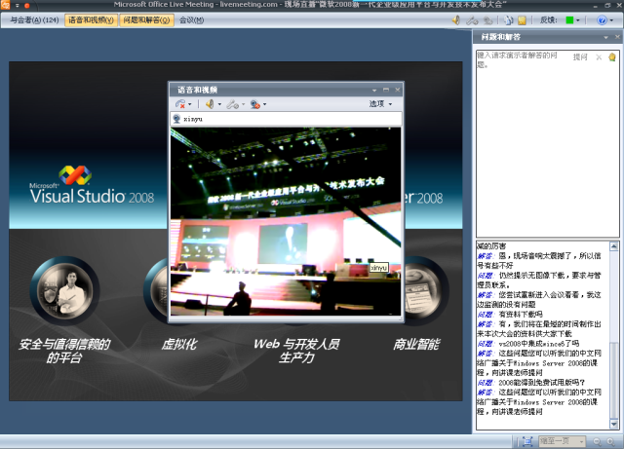
Task: Click xinyu presenter entry in video panel
Action: pyautogui.click(x=190, y=119)
